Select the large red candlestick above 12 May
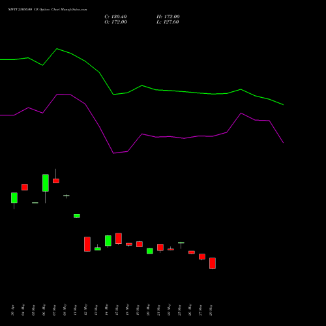 (87, 244)
